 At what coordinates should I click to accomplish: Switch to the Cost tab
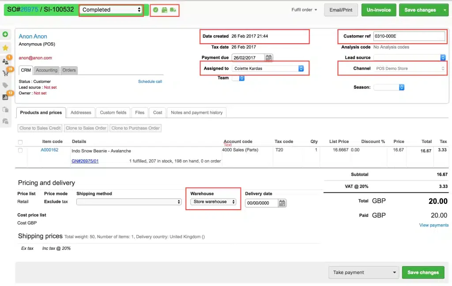(x=158, y=113)
